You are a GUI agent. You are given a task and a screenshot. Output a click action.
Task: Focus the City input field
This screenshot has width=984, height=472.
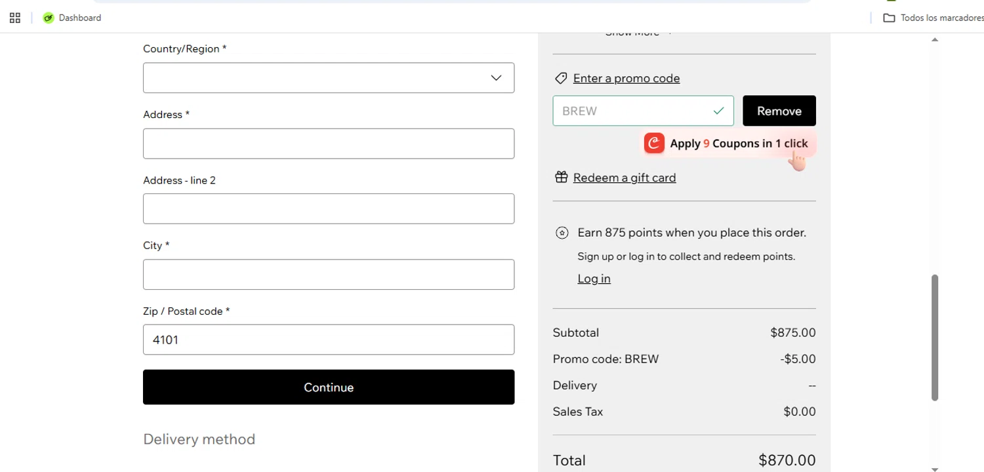[329, 275]
